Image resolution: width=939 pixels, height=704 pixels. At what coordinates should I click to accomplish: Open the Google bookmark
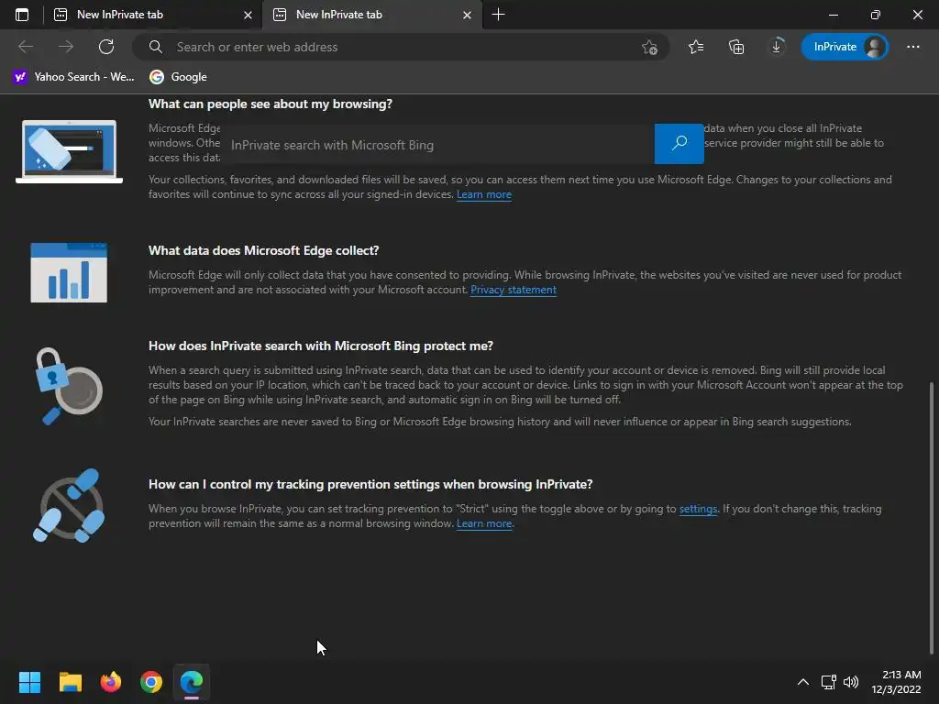[179, 77]
